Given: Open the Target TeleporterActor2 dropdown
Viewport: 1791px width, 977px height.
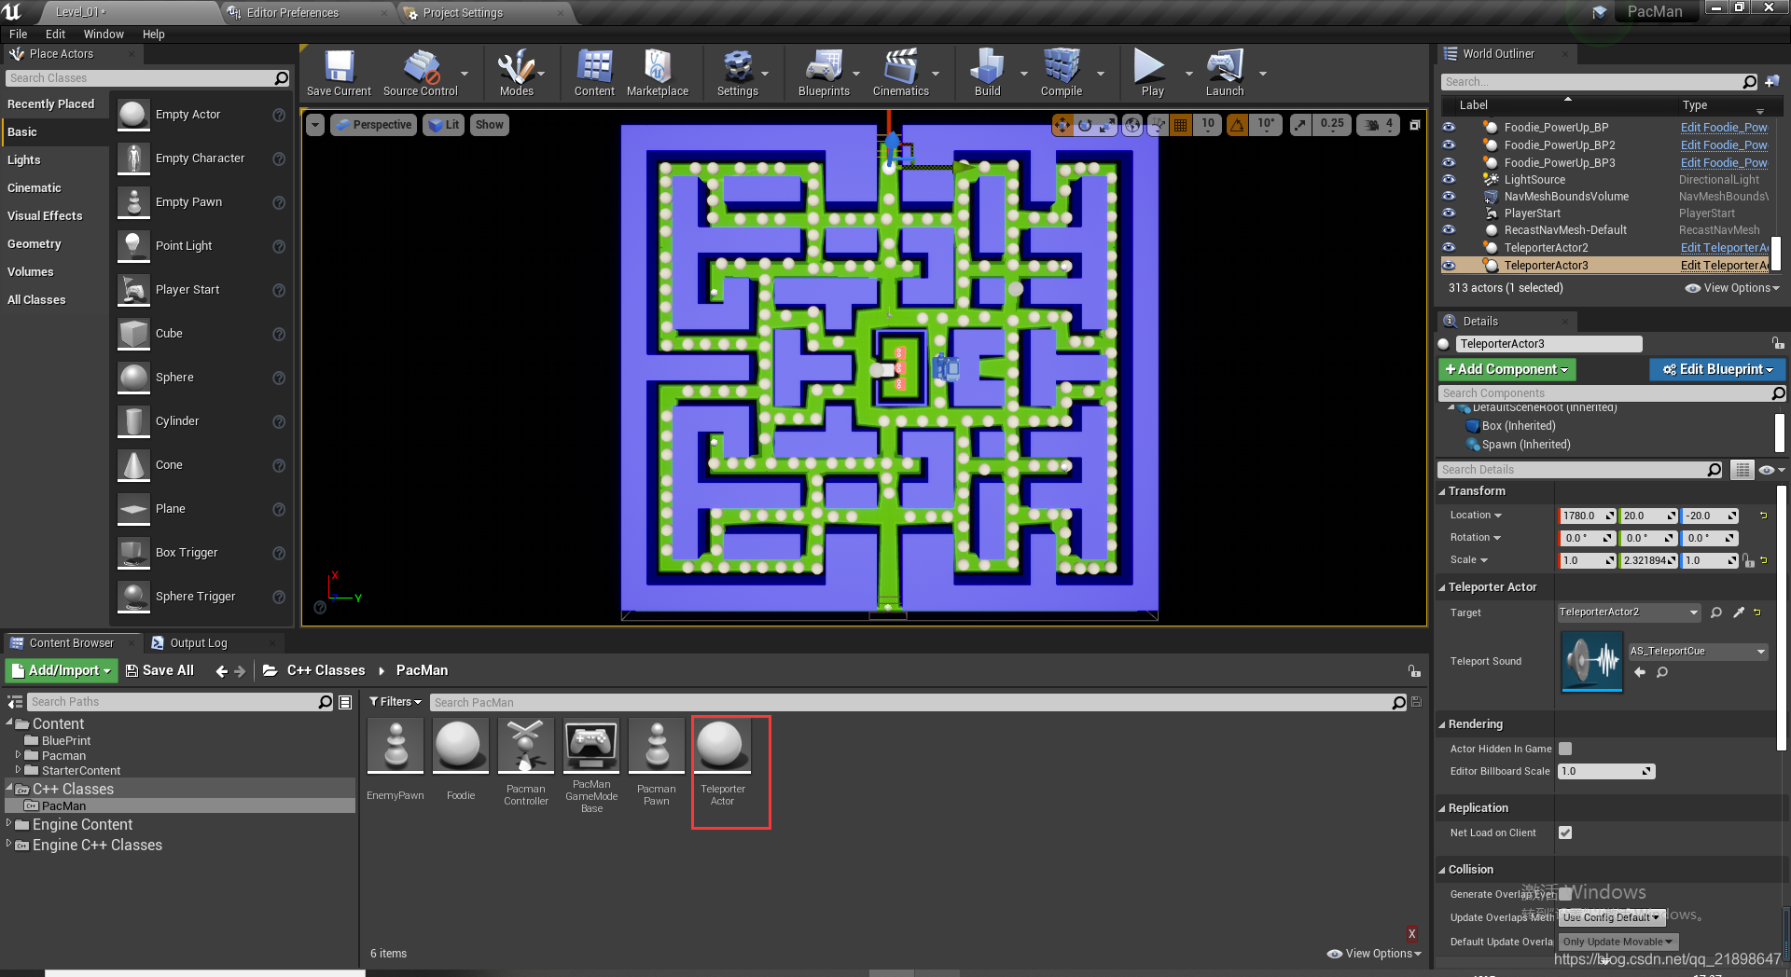Looking at the screenshot, I should 1629,612.
